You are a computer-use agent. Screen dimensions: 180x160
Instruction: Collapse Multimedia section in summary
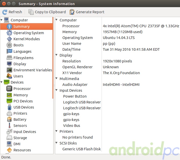point(56,78)
